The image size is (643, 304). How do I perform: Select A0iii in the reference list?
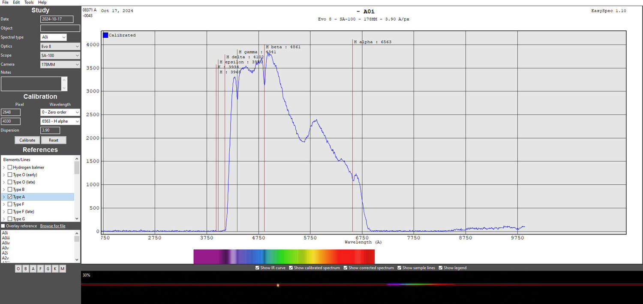click(x=6, y=238)
